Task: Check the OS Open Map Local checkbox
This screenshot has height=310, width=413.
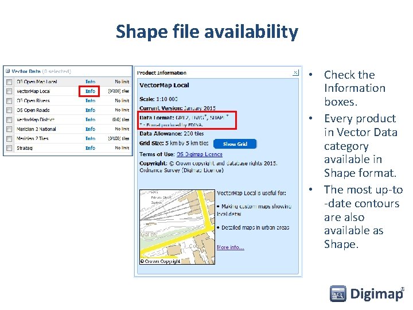Action: pos(9,82)
